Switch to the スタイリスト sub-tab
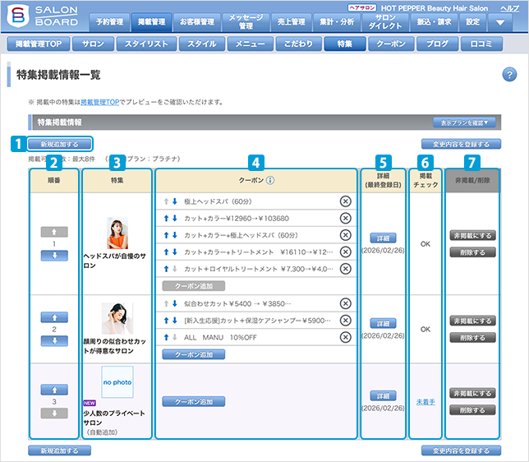The width and height of the screenshot is (529, 462). [x=146, y=44]
